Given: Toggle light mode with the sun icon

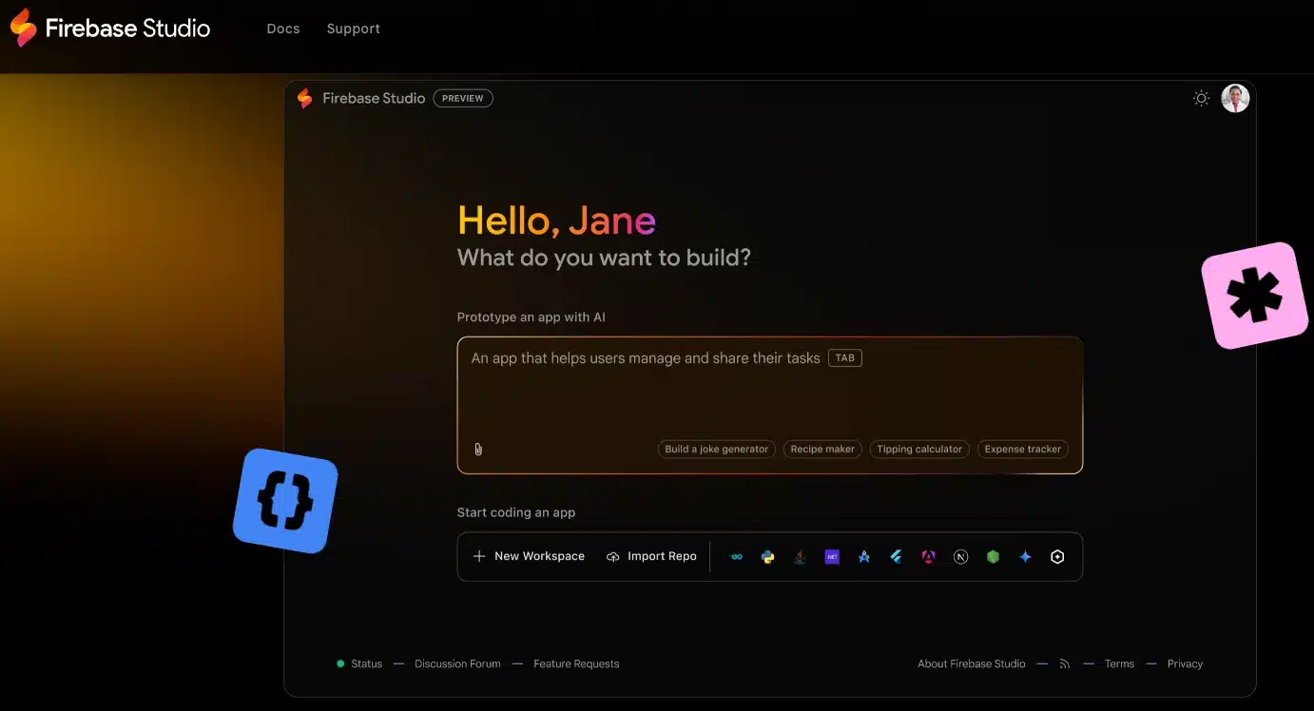Looking at the screenshot, I should pos(1201,98).
